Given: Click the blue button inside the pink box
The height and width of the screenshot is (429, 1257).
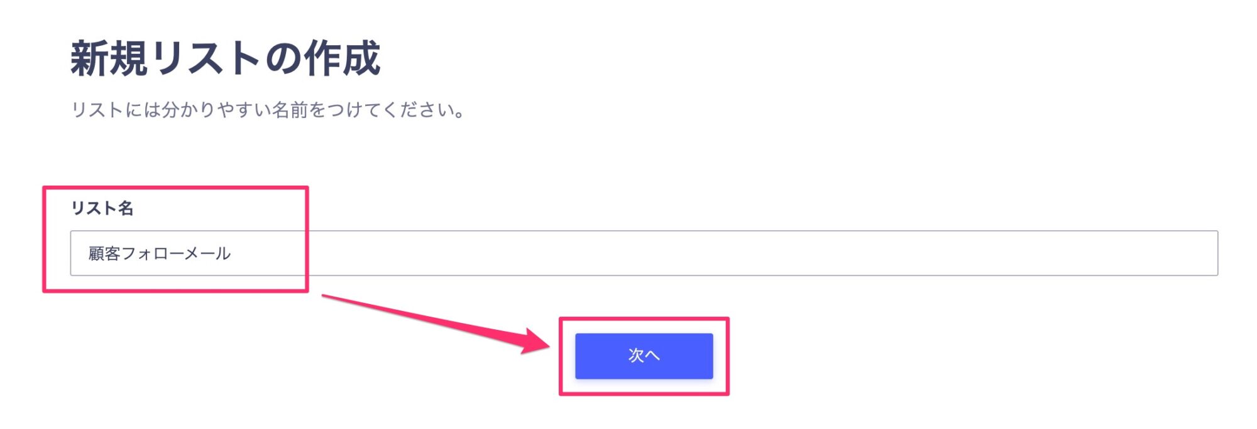Looking at the screenshot, I should point(644,356).
